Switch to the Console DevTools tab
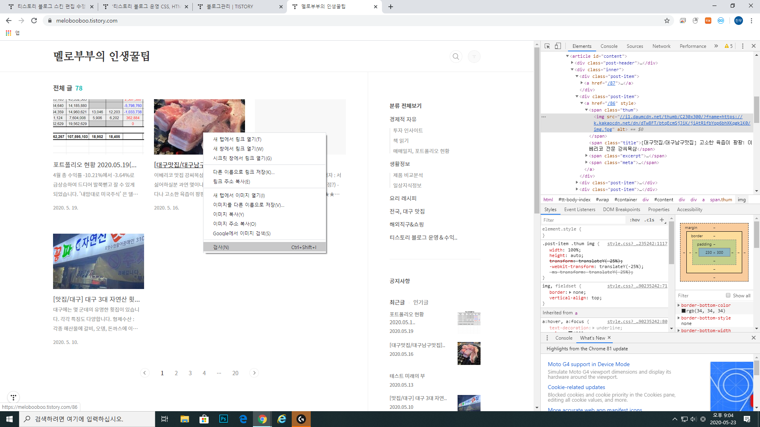The width and height of the screenshot is (760, 427). point(609,46)
